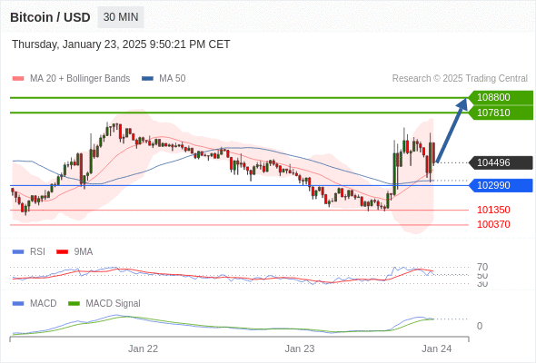This screenshot has height=363, width=536.
Task: Click the blue RSI legend swatch
Action: tap(18, 252)
